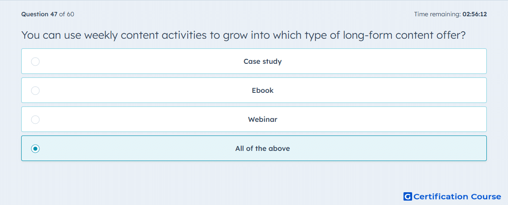The height and width of the screenshot is (205, 508).
Task: Select the Case study radio button
Action: pyautogui.click(x=35, y=61)
